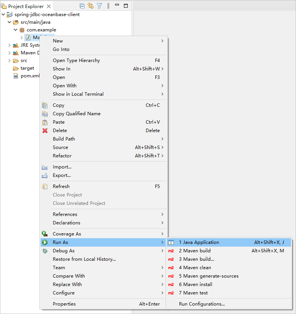
Task: Open the View Menu three-dots icon
Action: (x=108, y=6)
